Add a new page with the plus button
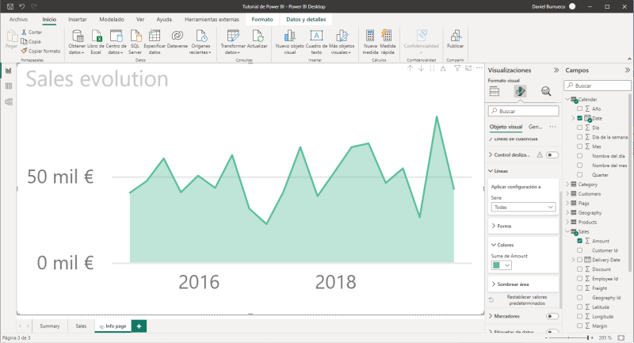This screenshot has width=634, height=343. [139, 326]
